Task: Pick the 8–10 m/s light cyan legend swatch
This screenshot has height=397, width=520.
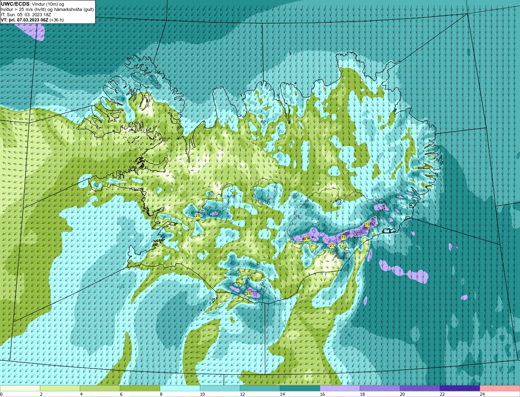Action: click(x=180, y=388)
